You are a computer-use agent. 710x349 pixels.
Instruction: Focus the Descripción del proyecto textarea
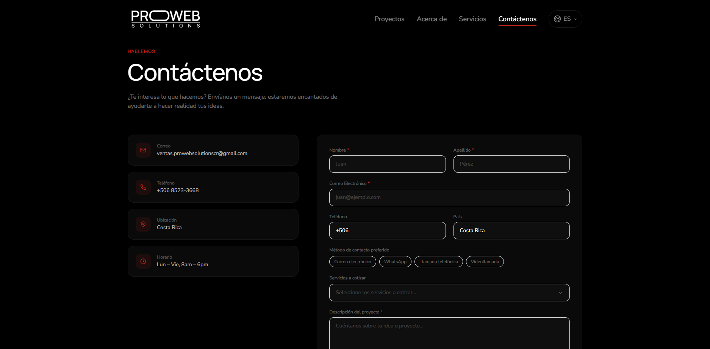[449, 333]
